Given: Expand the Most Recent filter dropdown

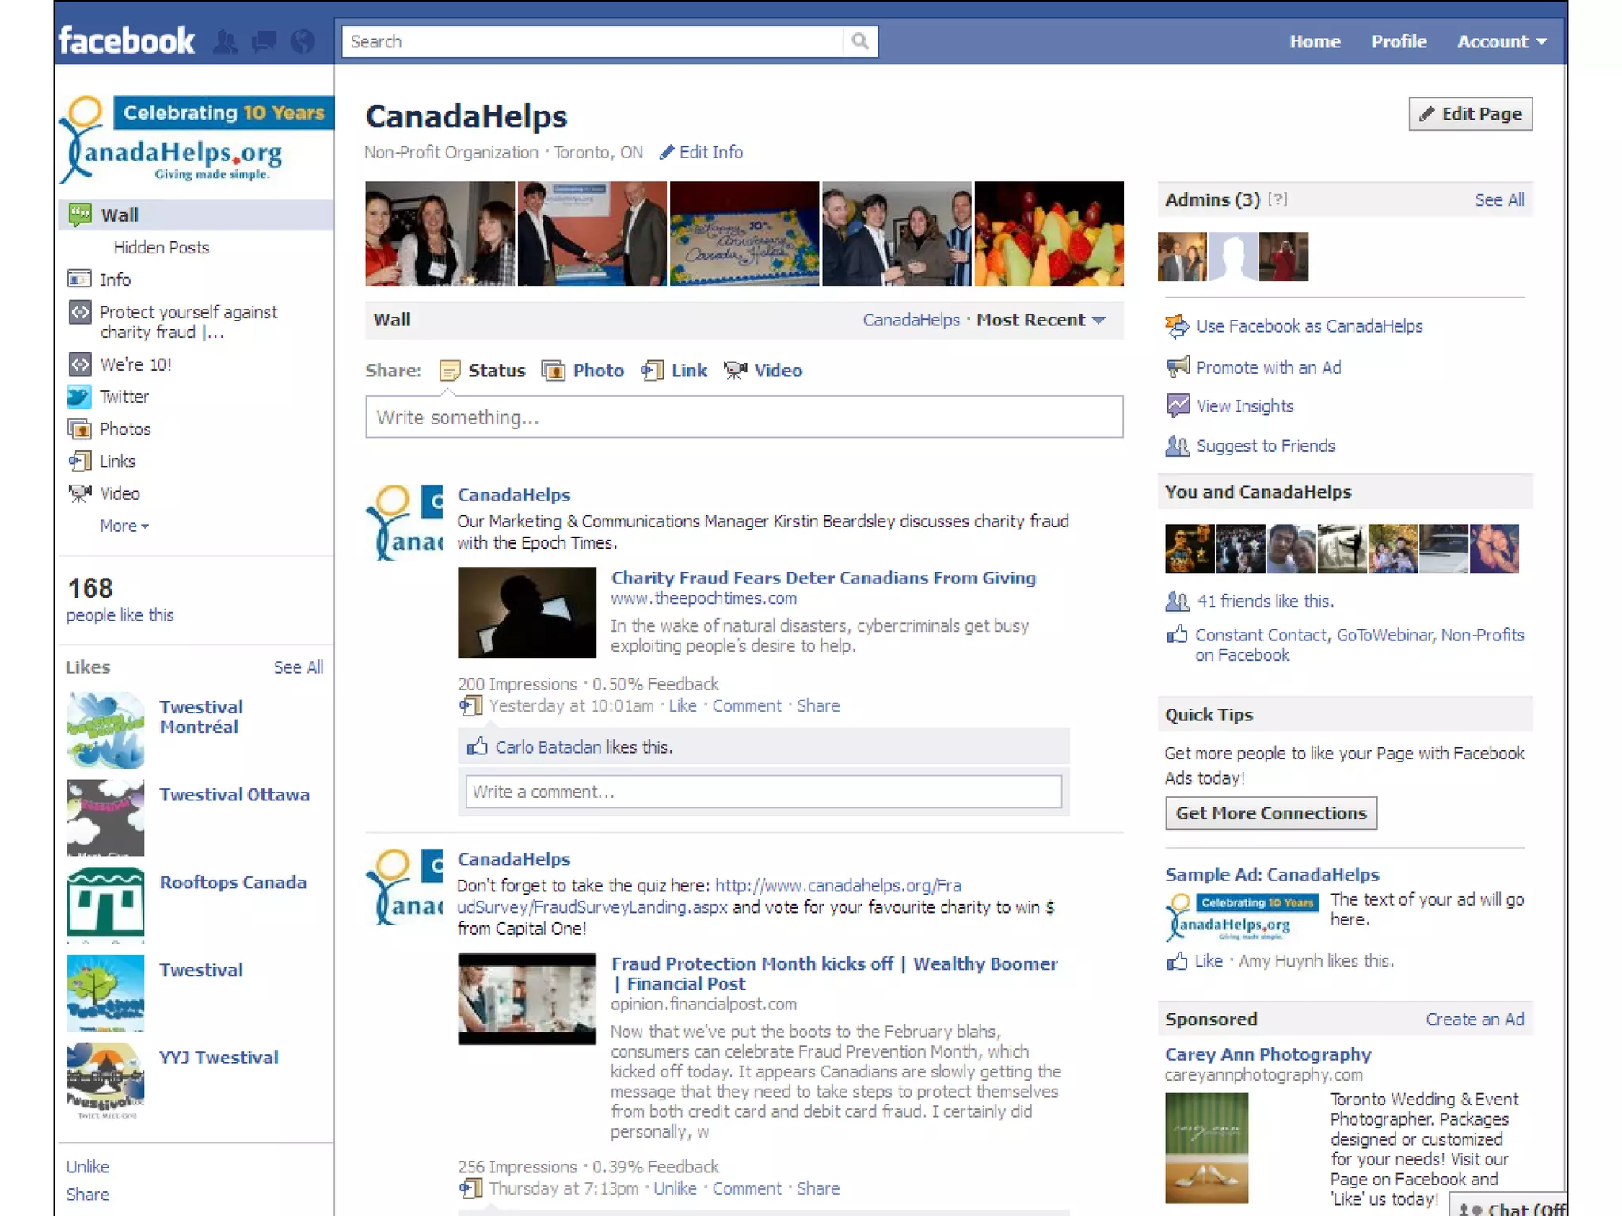Looking at the screenshot, I should click(x=1041, y=320).
